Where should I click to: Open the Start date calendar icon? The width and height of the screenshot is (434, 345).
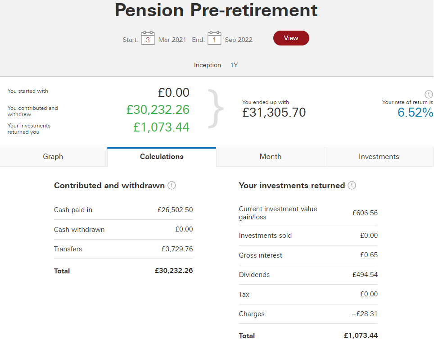[148, 38]
